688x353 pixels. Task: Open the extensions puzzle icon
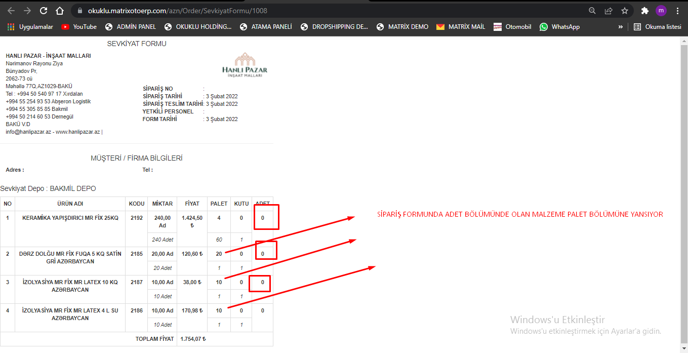(644, 11)
